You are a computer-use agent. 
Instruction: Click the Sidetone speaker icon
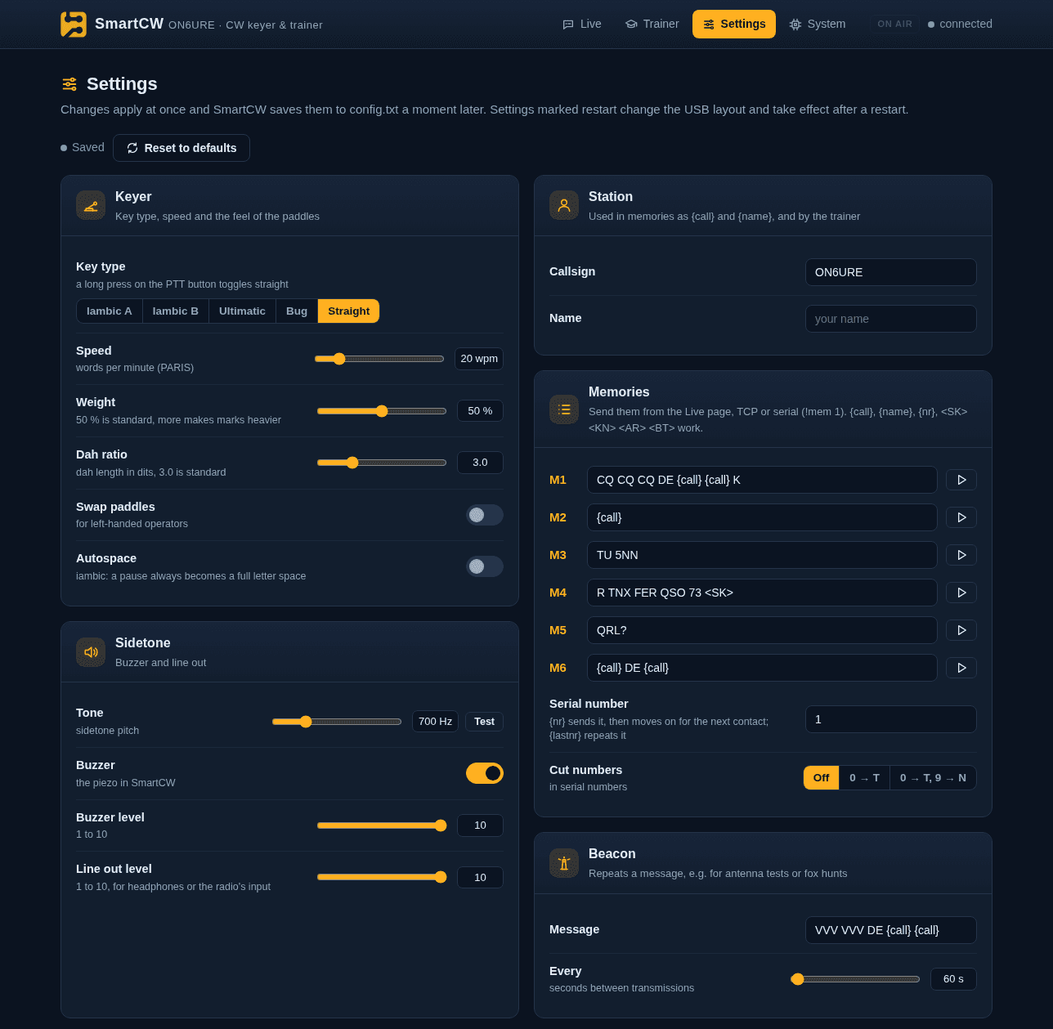(91, 652)
